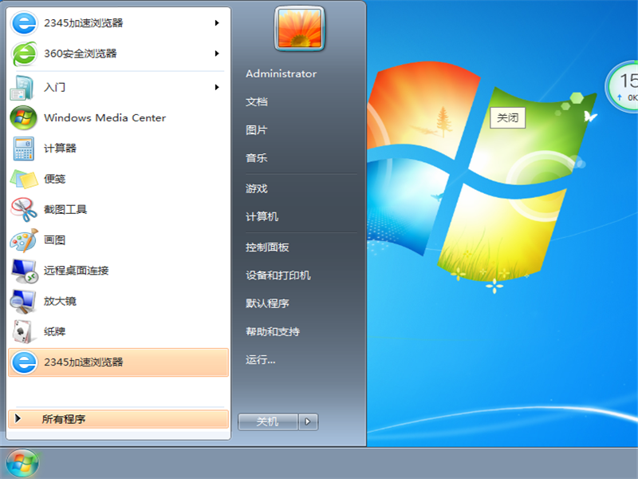The width and height of the screenshot is (638, 479).
Task: Click the 截图工具 scissors icon
Action: [x=24, y=209]
